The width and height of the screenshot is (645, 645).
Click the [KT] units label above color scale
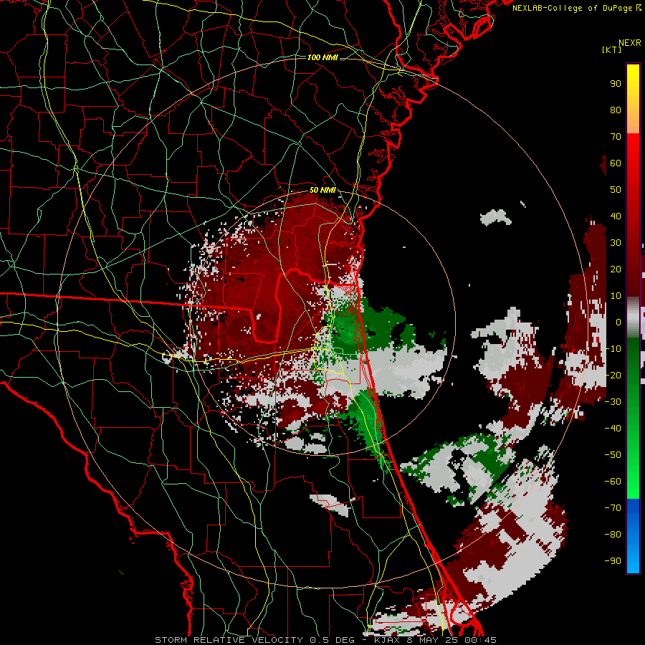pos(611,49)
